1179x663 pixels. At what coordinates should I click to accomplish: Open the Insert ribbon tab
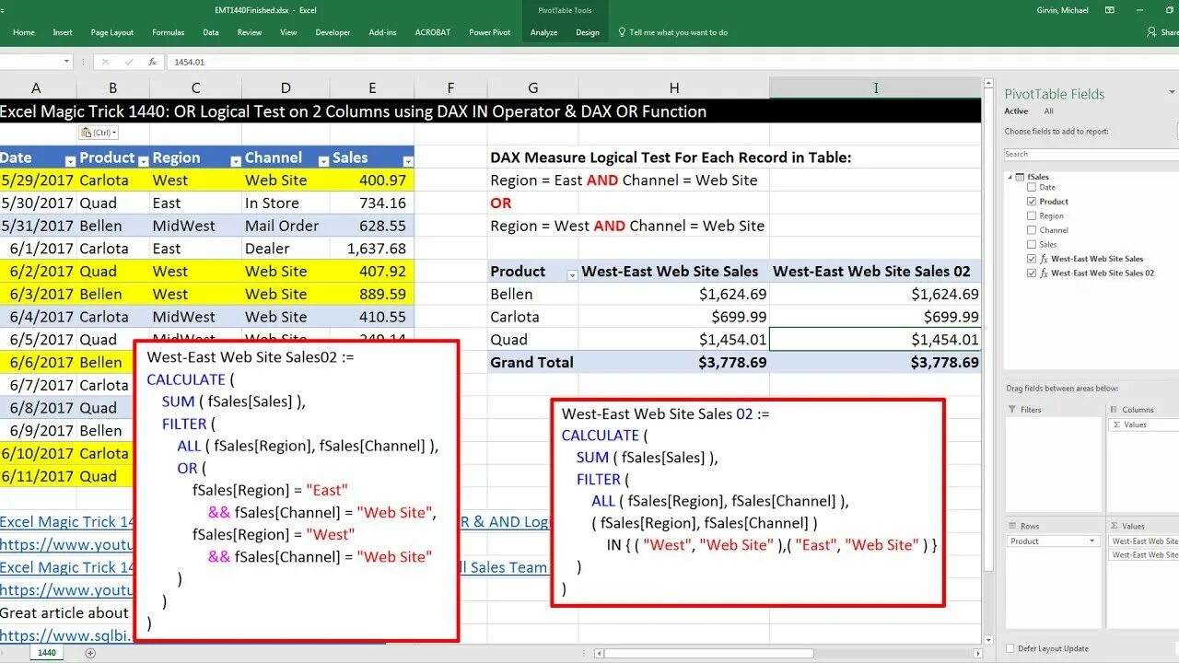click(x=63, y=32)
